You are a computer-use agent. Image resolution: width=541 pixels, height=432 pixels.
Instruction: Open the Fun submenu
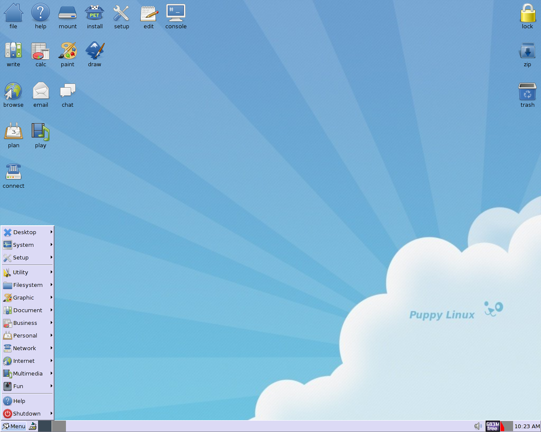click(x=27, y=386)
